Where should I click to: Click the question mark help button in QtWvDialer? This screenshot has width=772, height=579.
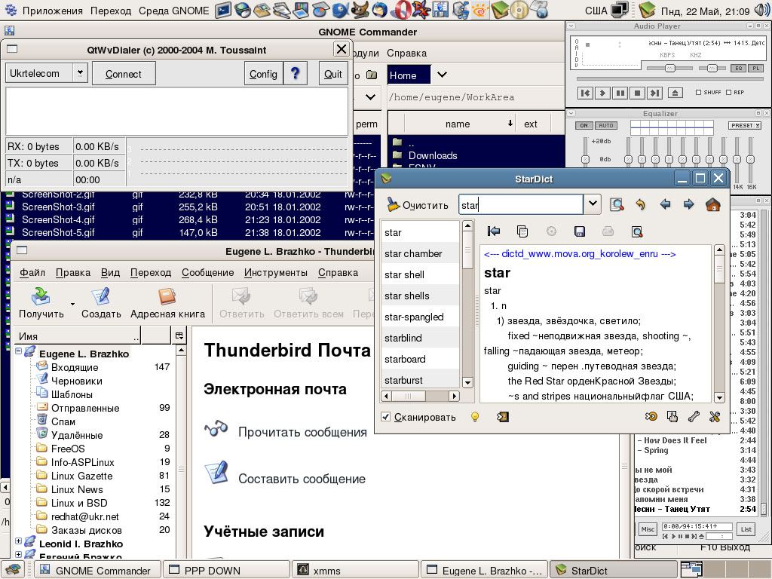pos(295,73)
